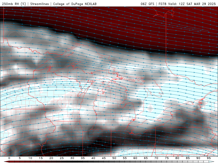218x163 pixels.
Task: Click the '30' label on the color scale
Action: 72,158
